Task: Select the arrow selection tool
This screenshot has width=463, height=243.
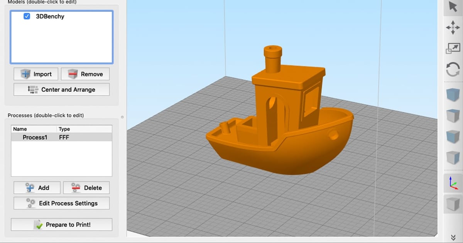Action: pyautogui.click(x=453, y=7)
